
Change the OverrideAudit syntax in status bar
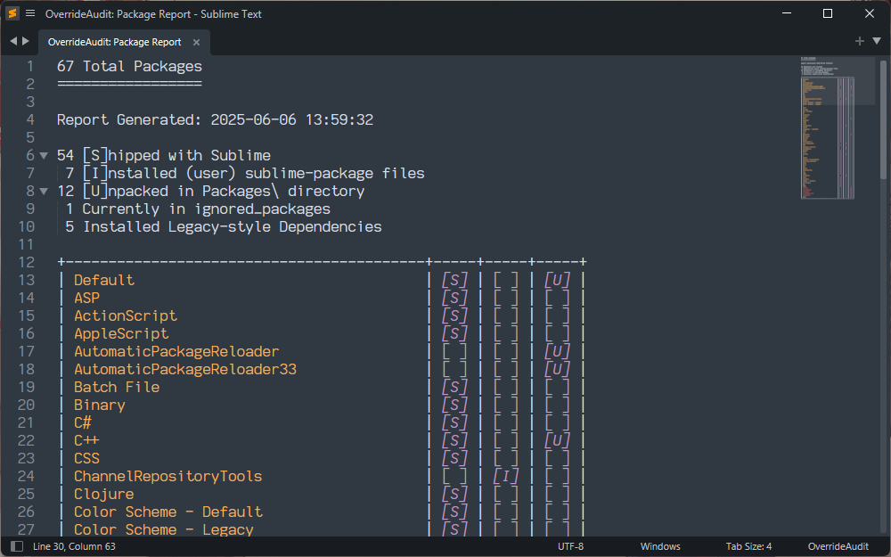tap(838, 546)
